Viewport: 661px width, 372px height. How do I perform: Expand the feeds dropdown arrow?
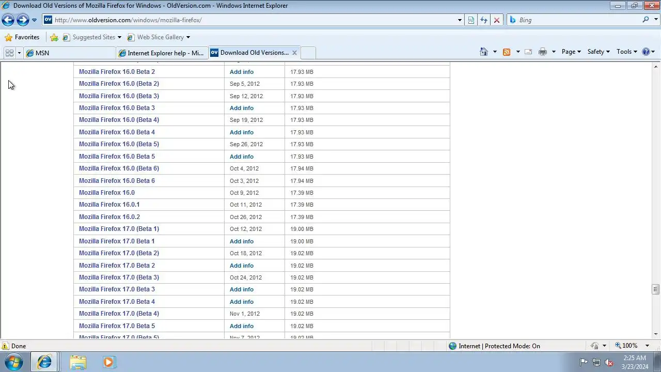(x=517, y=52)
